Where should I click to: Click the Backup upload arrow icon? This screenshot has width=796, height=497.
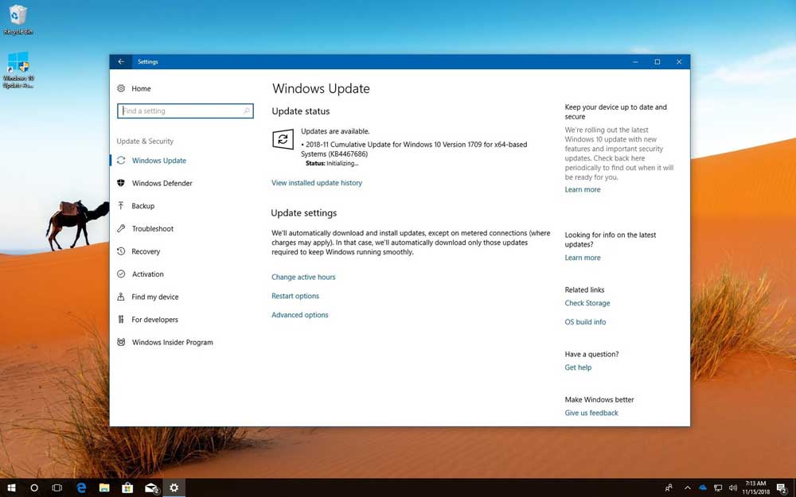click(x=121, y=205)
